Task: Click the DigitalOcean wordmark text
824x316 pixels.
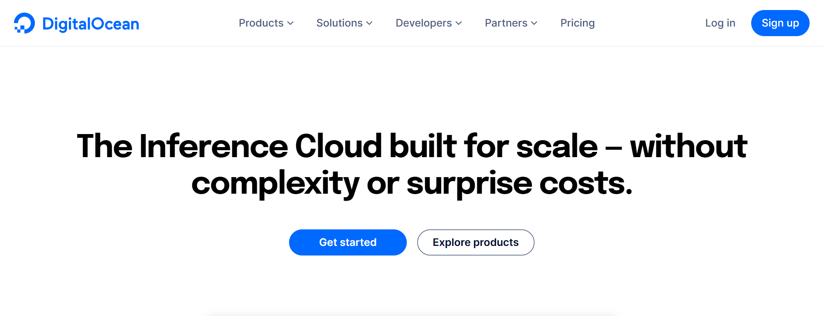Action: pyautogui.click(x=91, y=24)
